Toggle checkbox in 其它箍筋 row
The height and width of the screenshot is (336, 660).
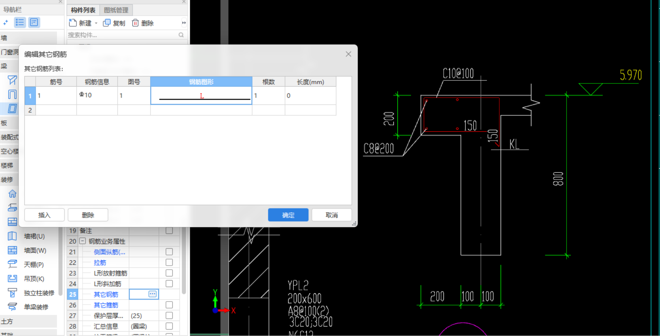coord(169,305)
